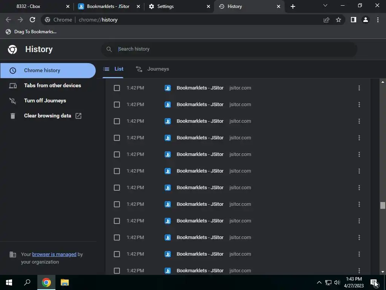This screenshot has height=290, width=386.
Task: View site information via Chrome chip
Action: (58, 20)
